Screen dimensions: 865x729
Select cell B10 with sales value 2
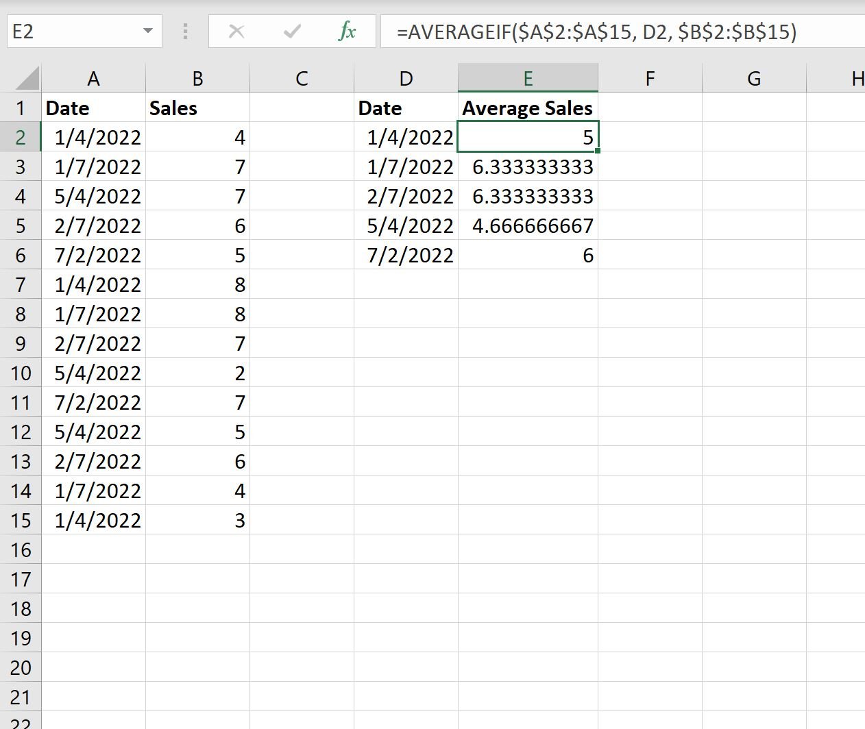click(x=197, y=373)
